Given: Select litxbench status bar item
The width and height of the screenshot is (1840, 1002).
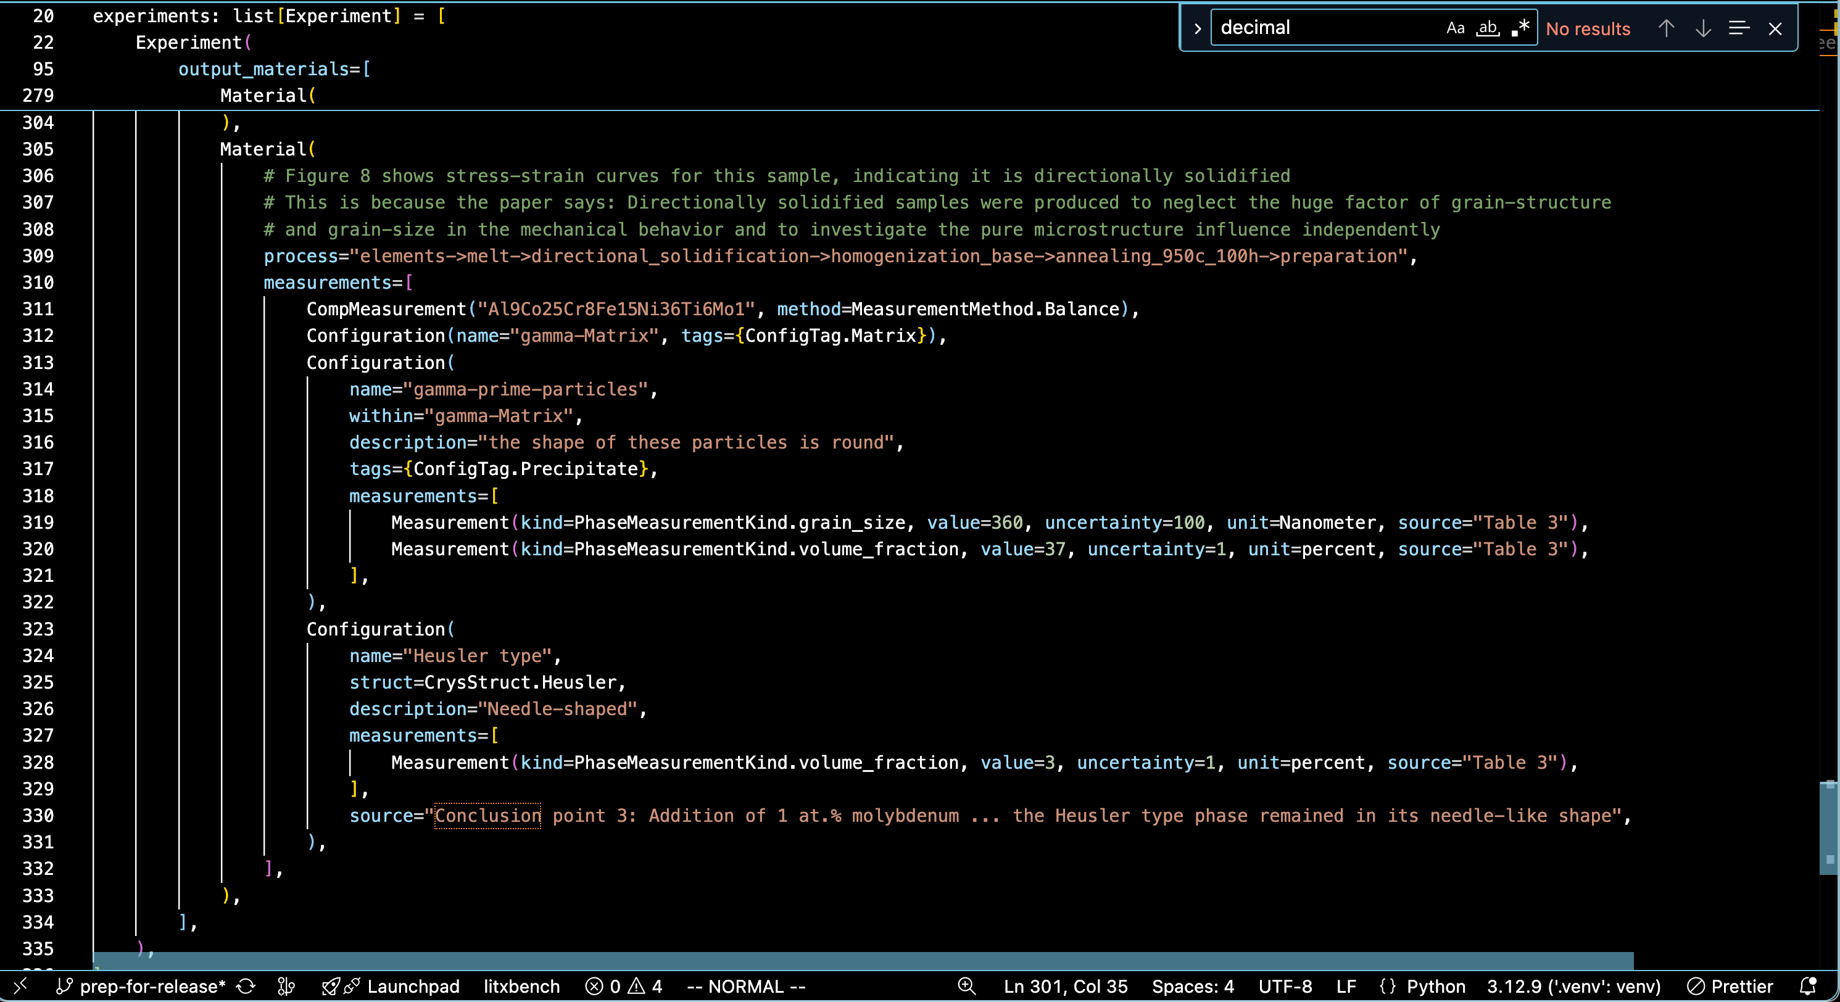Looking at the screenshot, I should click(521, 987).
